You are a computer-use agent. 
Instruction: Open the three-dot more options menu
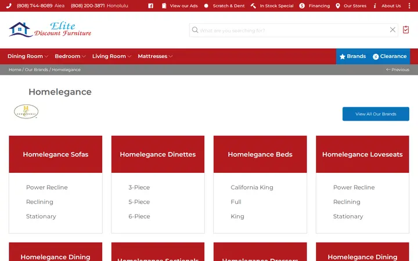coord(409,6)
